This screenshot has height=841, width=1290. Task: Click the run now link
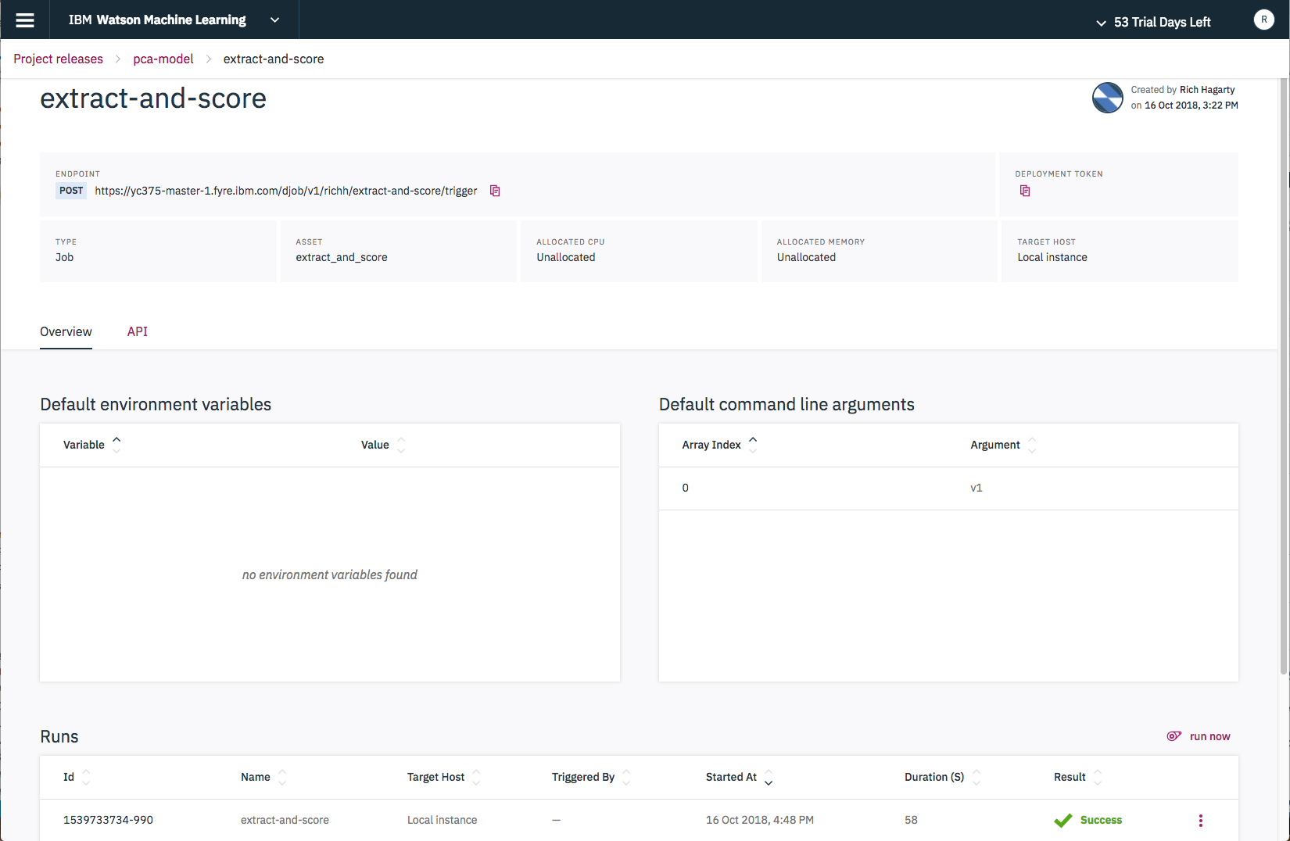(1209, 736)
